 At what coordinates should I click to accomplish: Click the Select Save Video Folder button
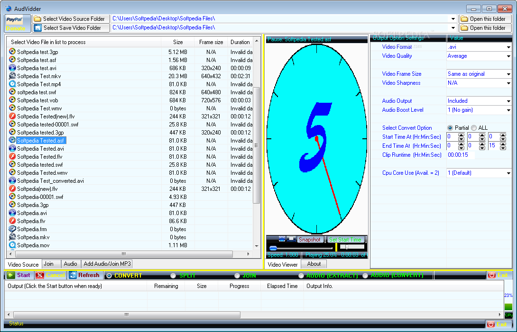coord(71,27)
